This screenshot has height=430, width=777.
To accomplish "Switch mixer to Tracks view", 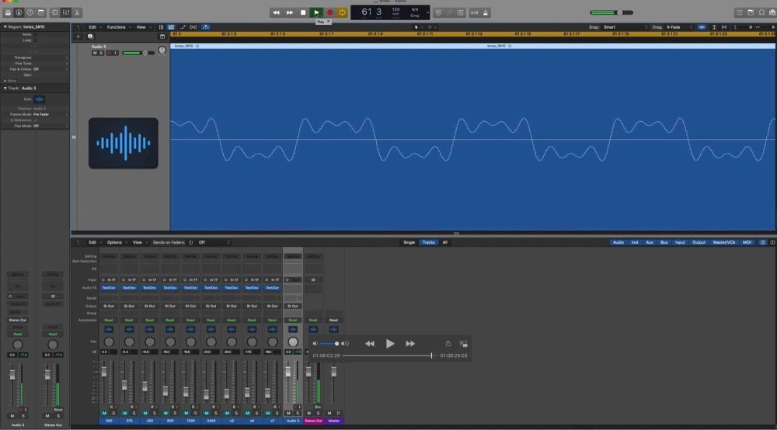I will click(x=428, y=242).
